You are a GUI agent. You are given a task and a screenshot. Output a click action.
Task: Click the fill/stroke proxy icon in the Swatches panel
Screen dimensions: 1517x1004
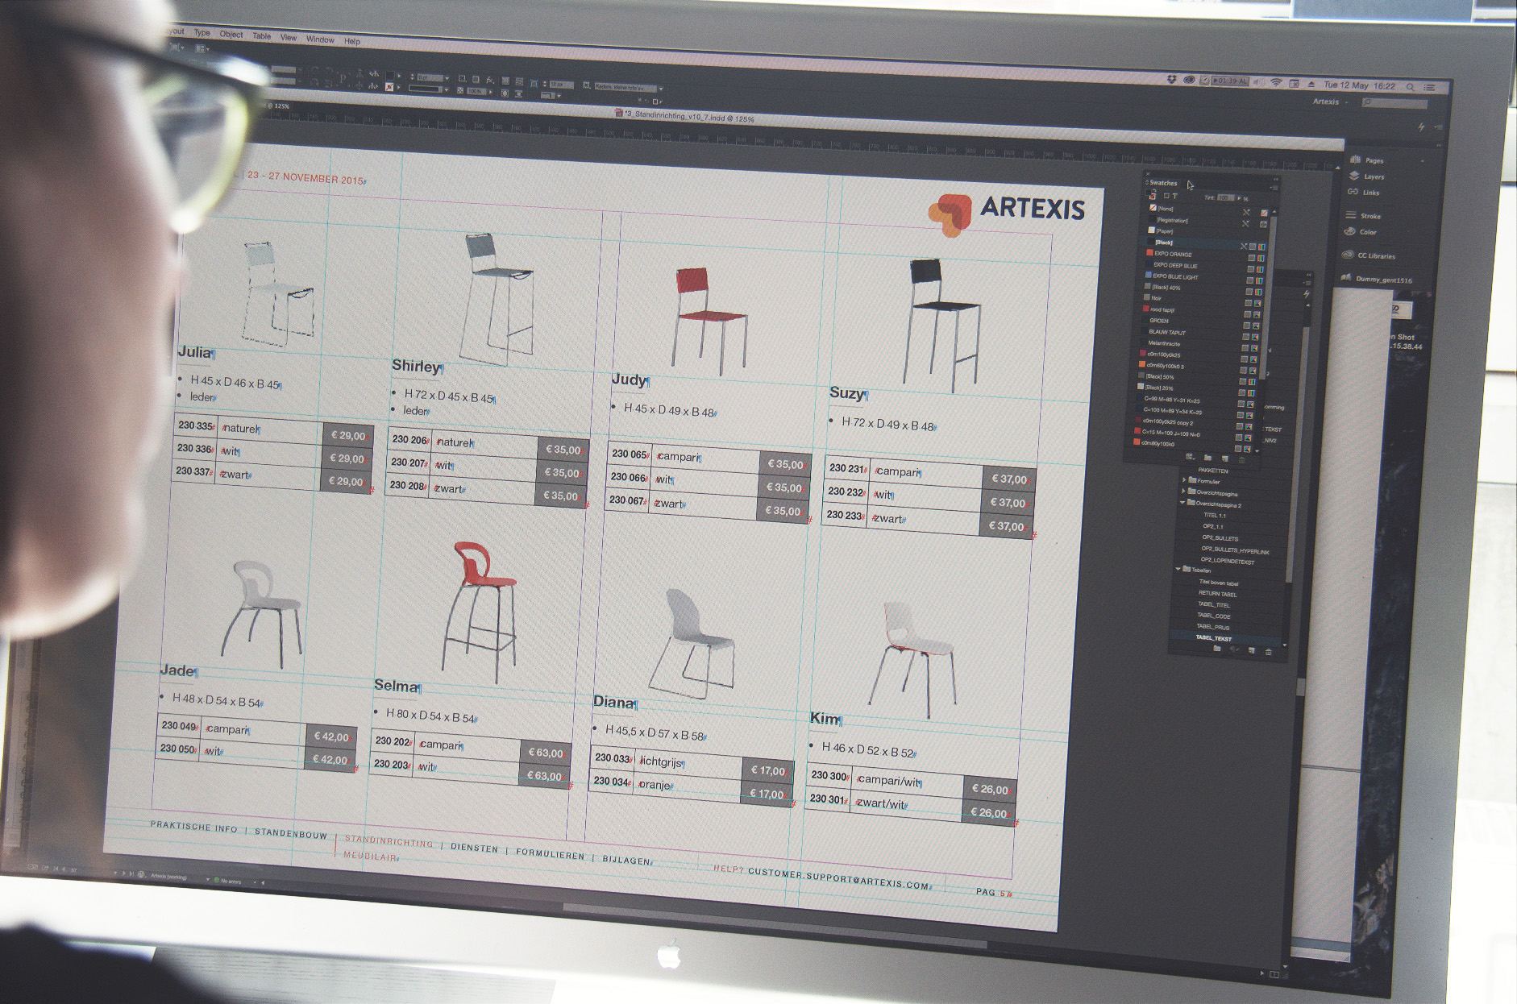(1150, 194)
